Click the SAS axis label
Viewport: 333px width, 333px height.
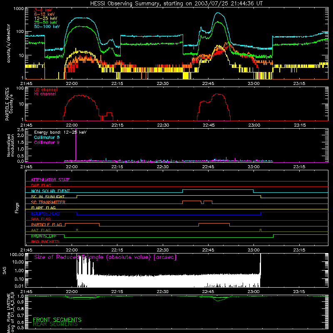click(x=4, y=271)
